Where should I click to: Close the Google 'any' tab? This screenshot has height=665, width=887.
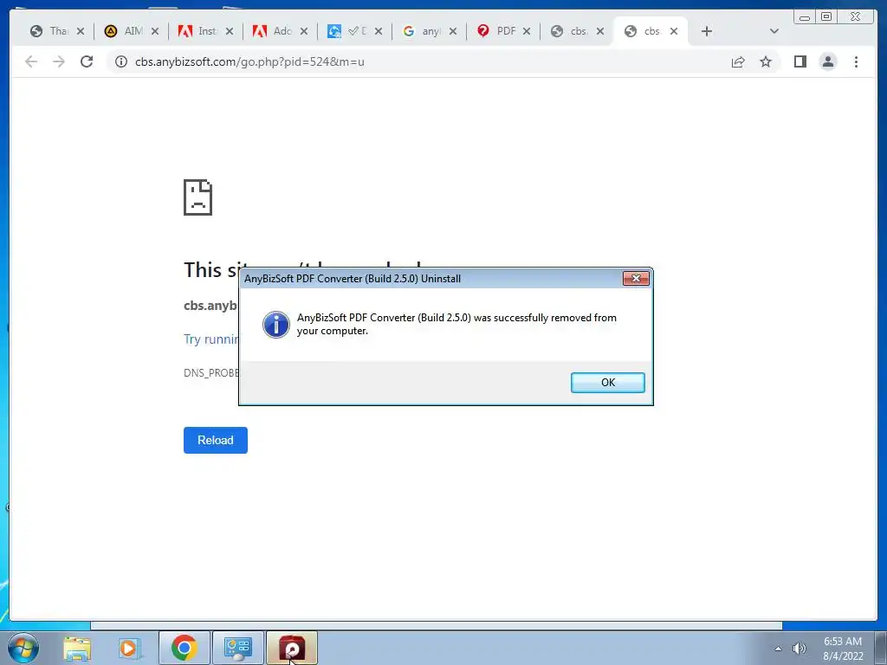coord(452,31)
